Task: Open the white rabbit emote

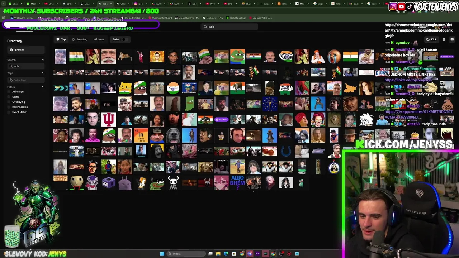Action: 189,120
